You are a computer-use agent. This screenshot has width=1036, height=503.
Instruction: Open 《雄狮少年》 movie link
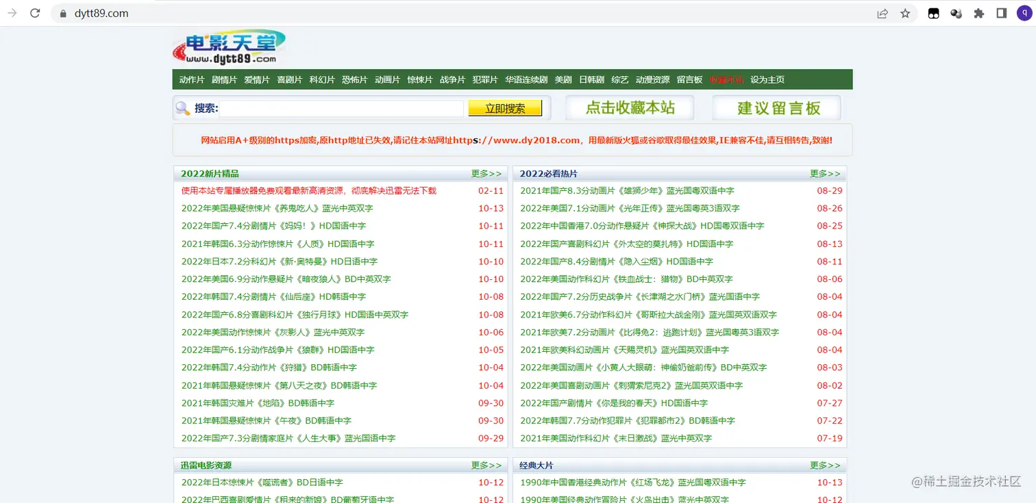tap(627, 191)
